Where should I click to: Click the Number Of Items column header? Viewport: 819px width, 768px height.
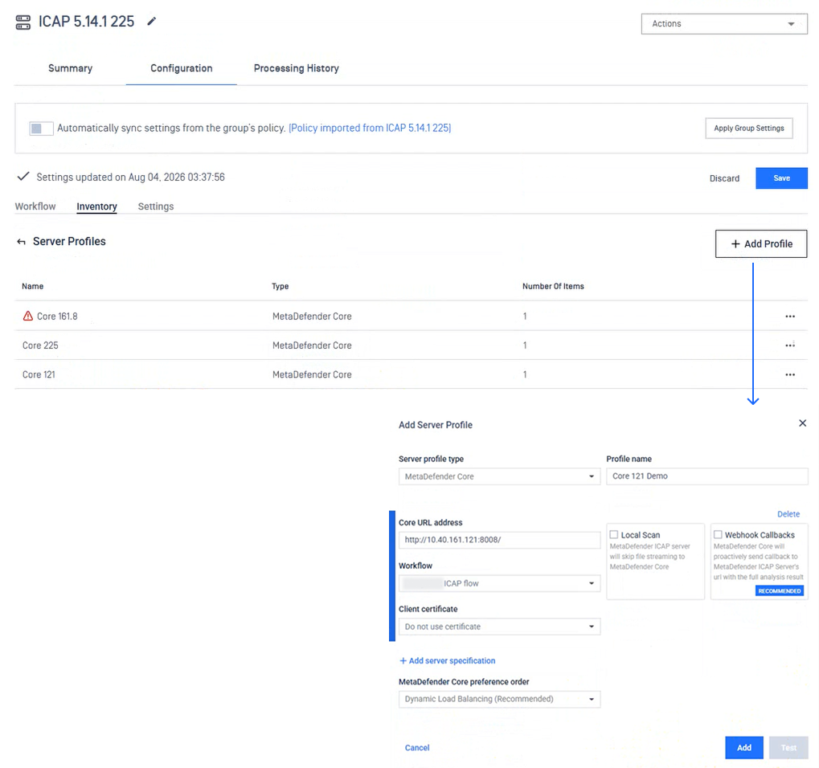click(553, 286)
